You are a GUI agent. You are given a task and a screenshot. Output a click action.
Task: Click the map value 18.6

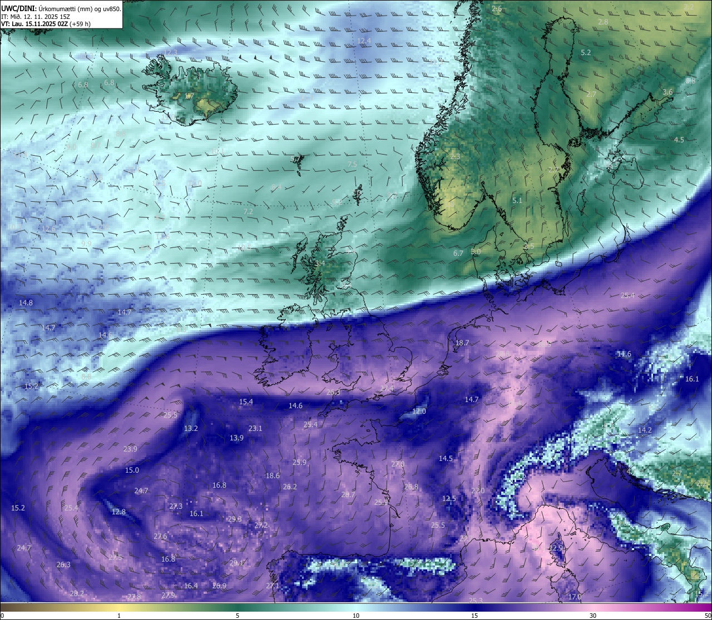[273, 475]
